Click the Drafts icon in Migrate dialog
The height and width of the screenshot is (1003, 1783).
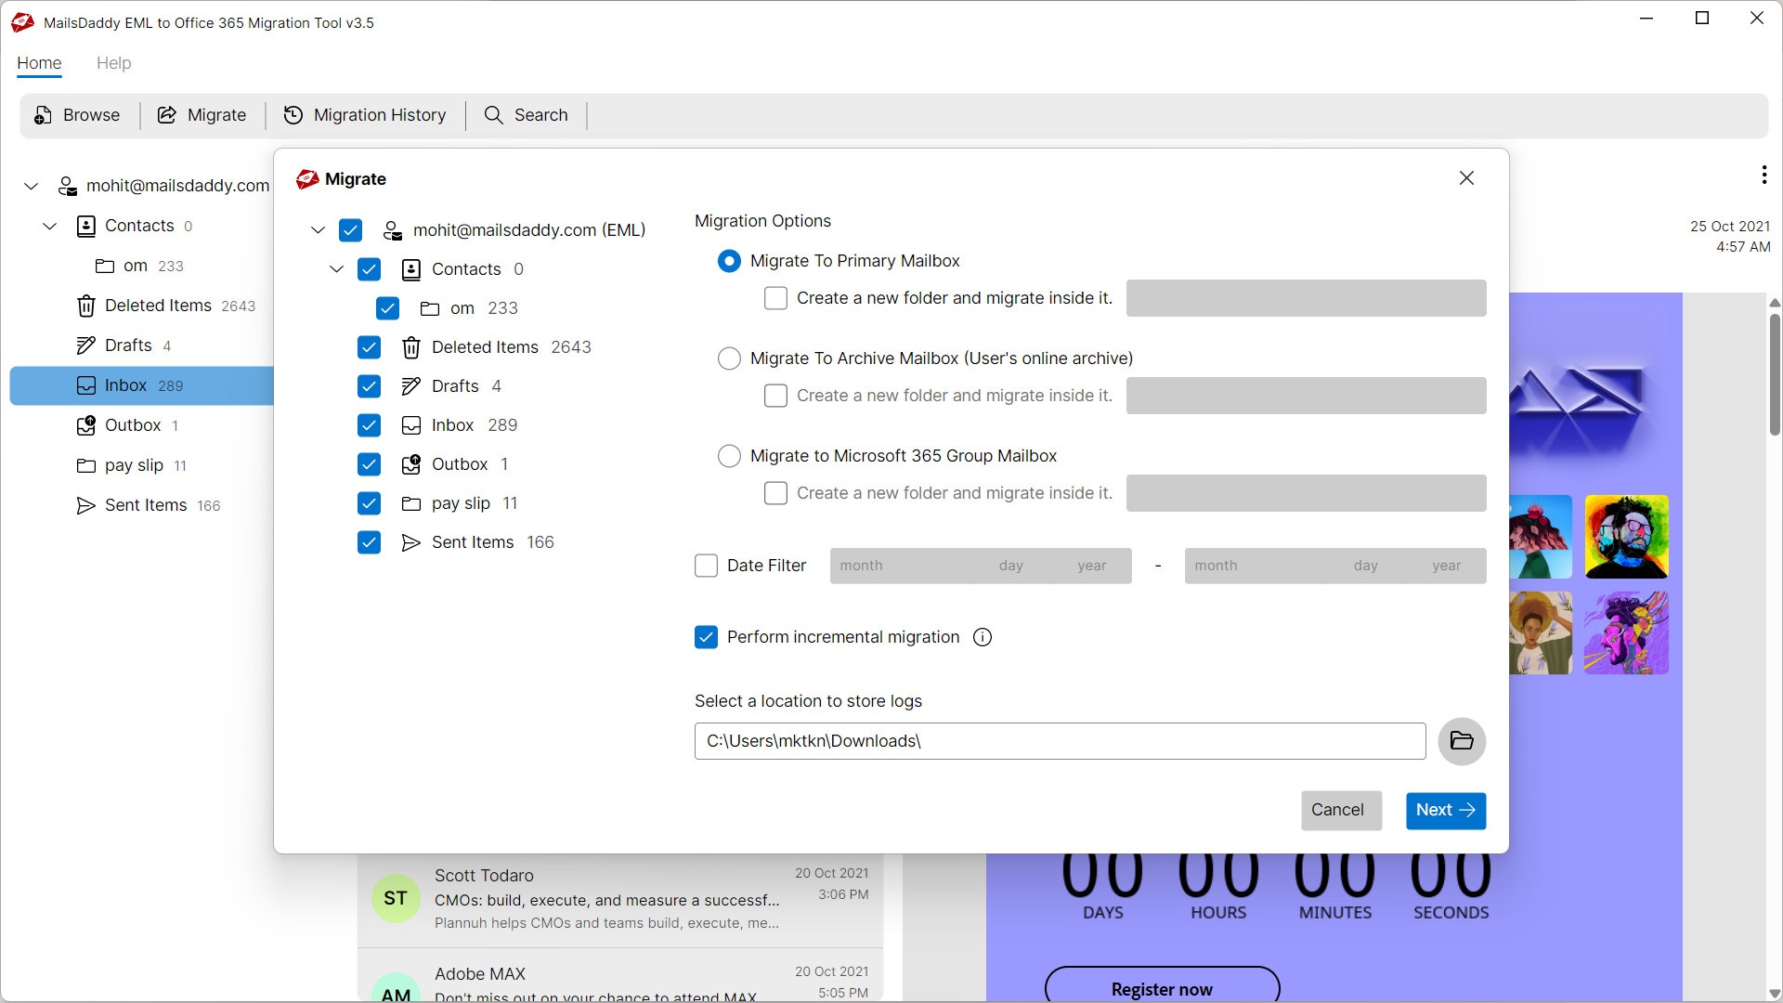pos(411,386)
